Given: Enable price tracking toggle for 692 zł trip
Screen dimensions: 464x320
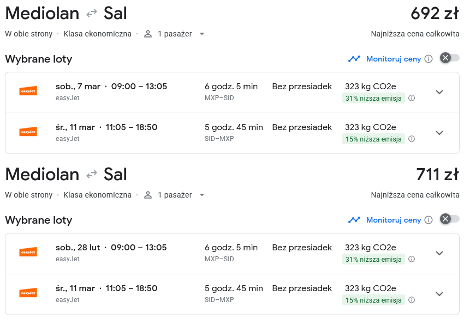Looking at the screenshot, I should click(449, 58).
